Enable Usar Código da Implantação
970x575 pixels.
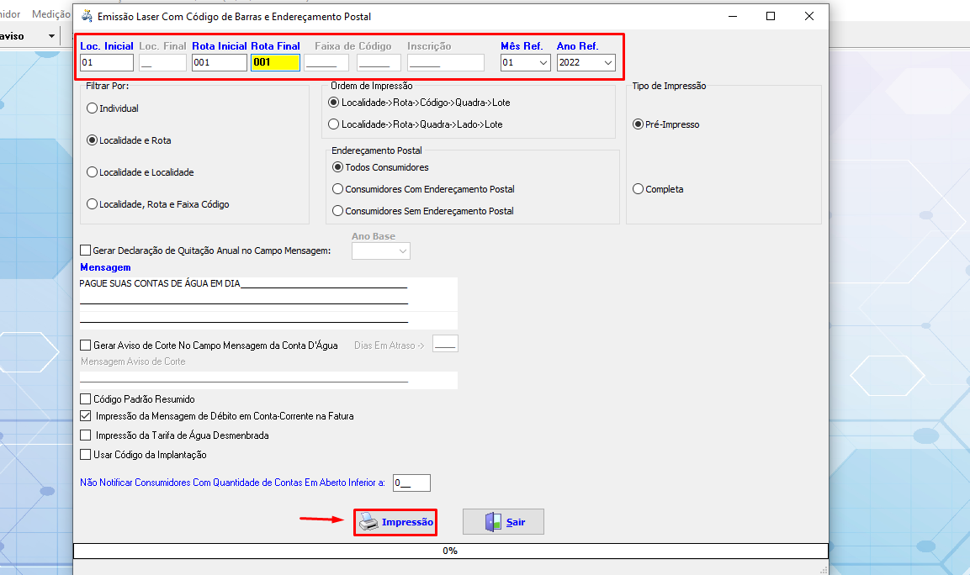(85, 455)
